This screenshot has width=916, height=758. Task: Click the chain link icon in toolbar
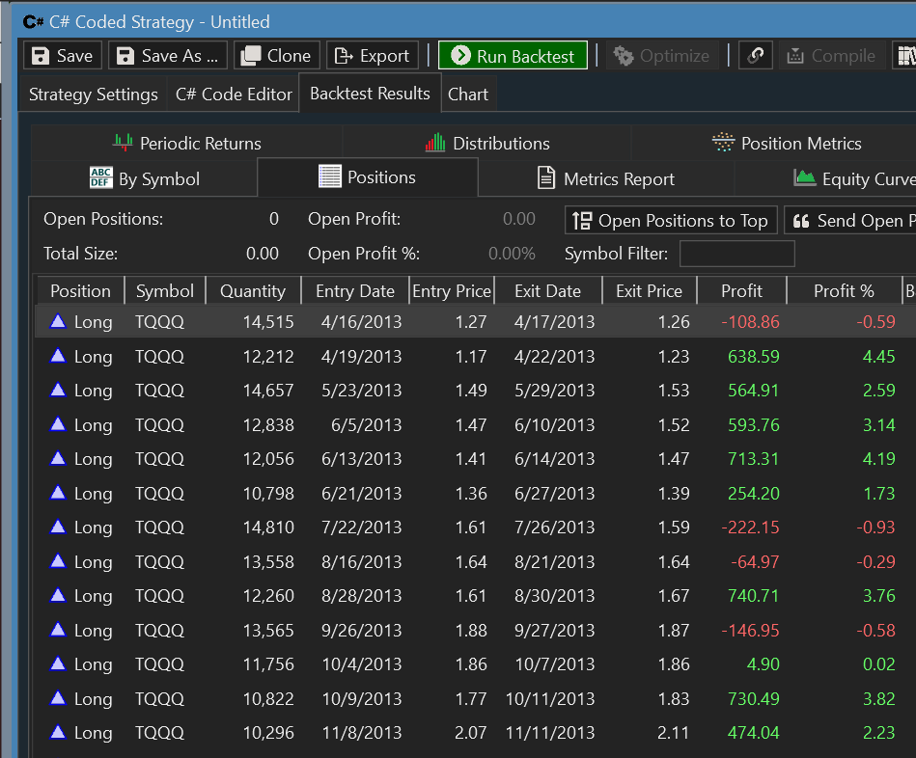755,56
